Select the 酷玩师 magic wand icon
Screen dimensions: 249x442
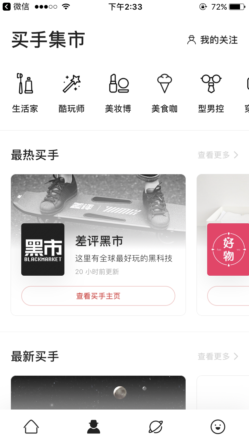pyautogui.click(x=71, y=83)
